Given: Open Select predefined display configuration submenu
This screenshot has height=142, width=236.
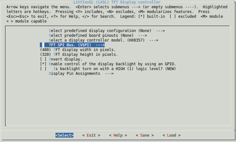Looking at the screenshot, I should pyautogui.click(x=107, y=31).
